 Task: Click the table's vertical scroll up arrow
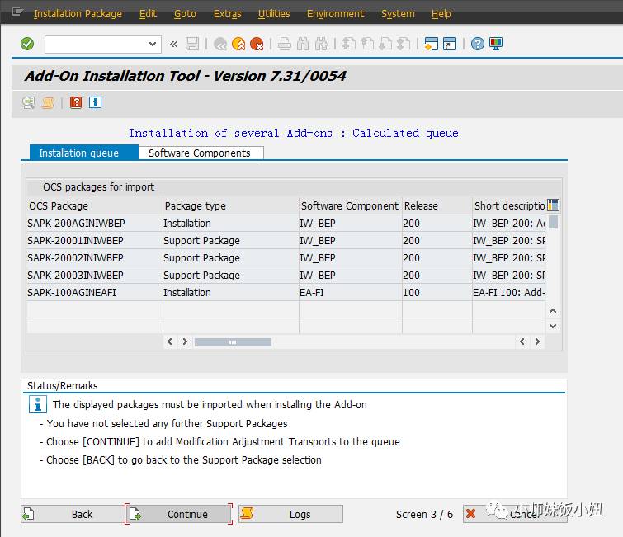(553, 311)
